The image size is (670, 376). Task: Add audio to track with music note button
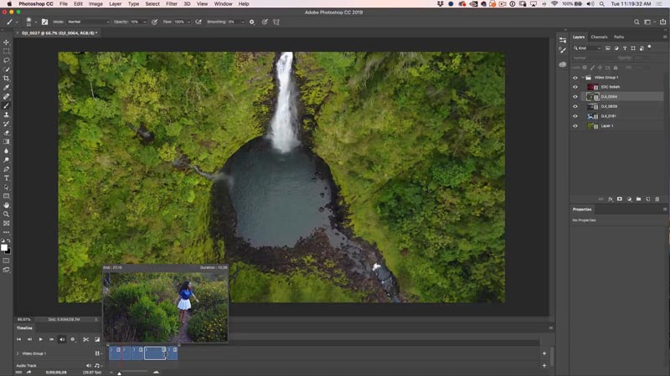pos(97,365)
